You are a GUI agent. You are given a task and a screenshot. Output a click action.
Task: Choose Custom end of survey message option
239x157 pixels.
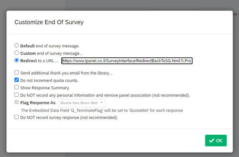click(x=16, y=53)
